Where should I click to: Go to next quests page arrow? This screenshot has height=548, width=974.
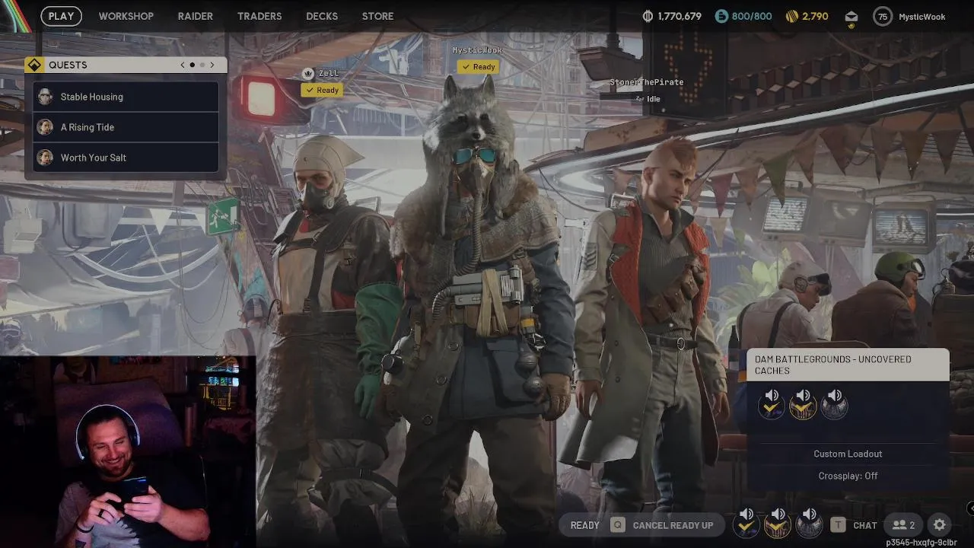point(212,65)
